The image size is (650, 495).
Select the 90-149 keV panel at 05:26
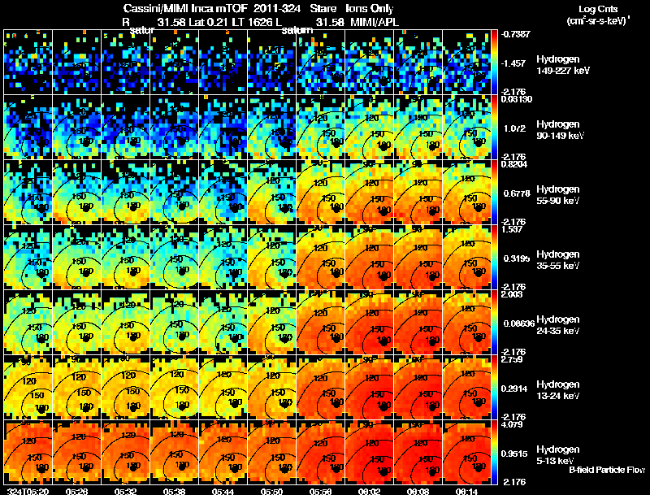[x=77, y=127]
